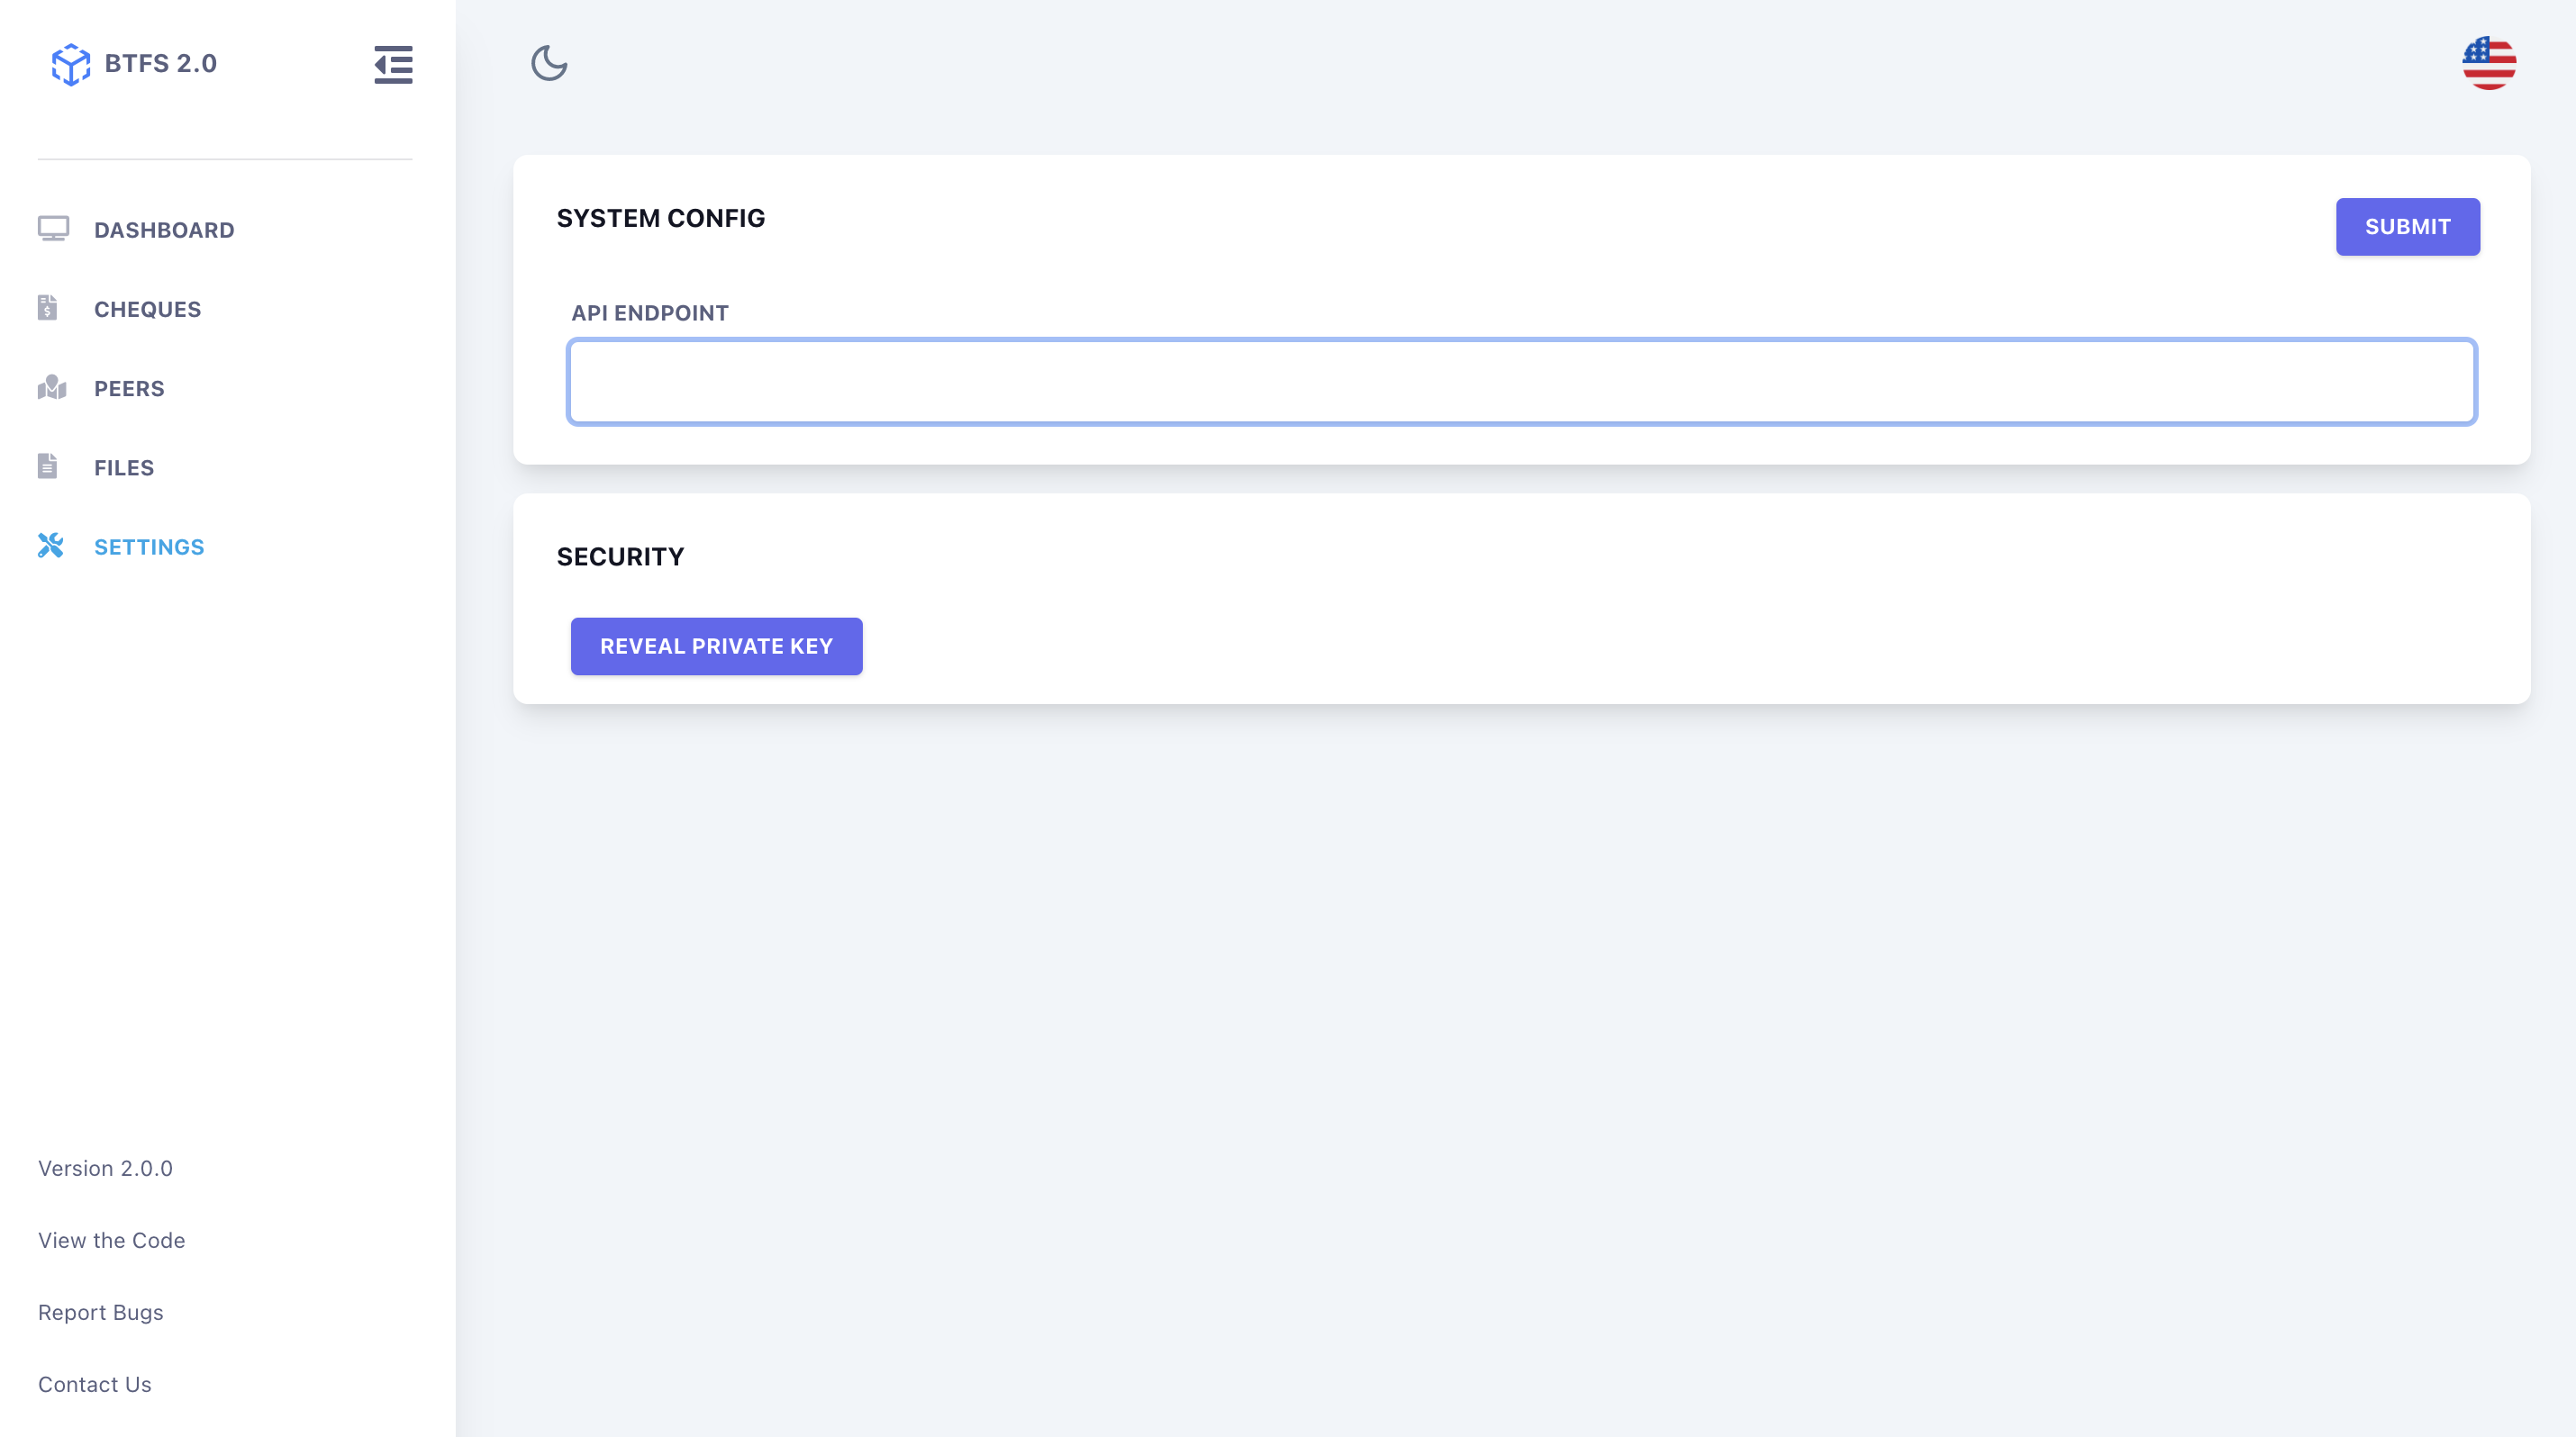This screenshot has height=1437, width=2576.
Task: Collapse the sidebar with the menu icon
Action: coord(393,64)
